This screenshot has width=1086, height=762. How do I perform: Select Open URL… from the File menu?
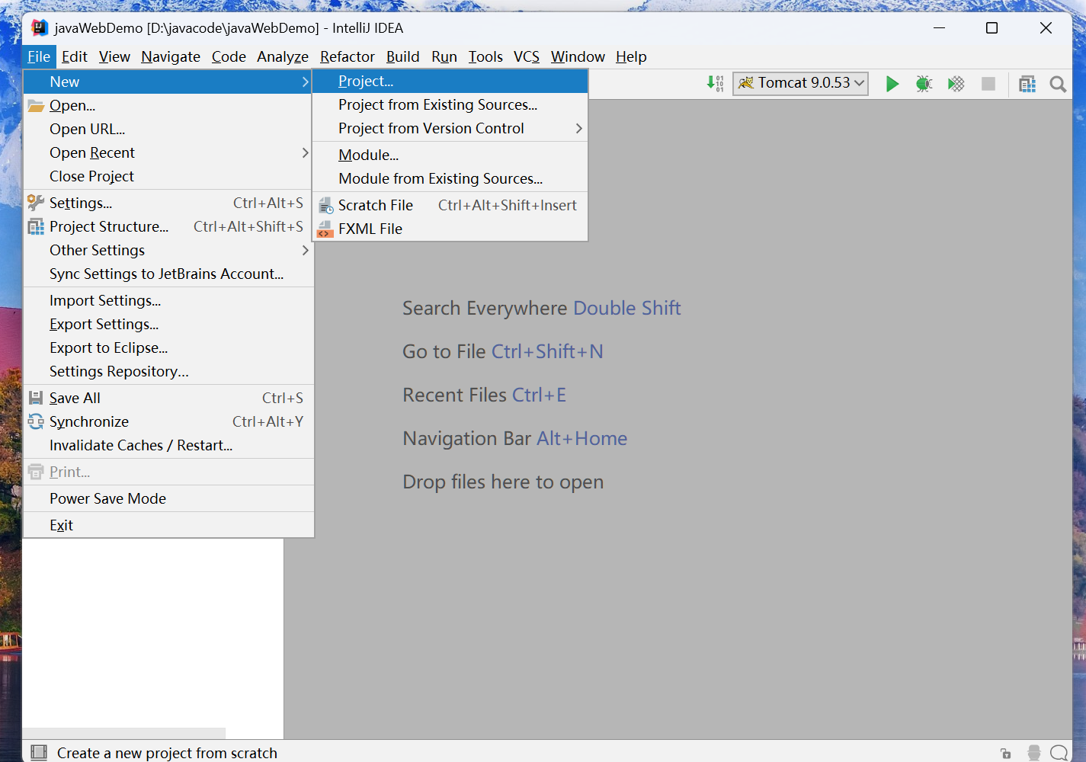(168, 129)
